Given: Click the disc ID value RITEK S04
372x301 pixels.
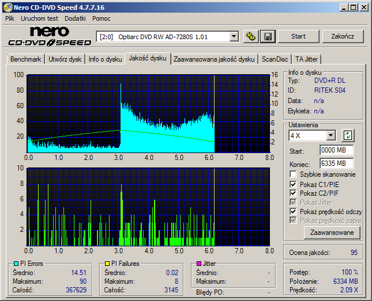Looking at the screenshot, I should click(330, 90).
